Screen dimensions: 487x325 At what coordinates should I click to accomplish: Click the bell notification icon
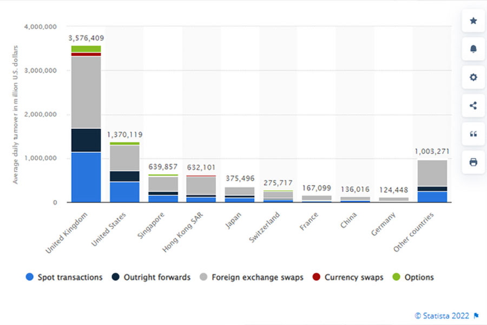point(473,49)
